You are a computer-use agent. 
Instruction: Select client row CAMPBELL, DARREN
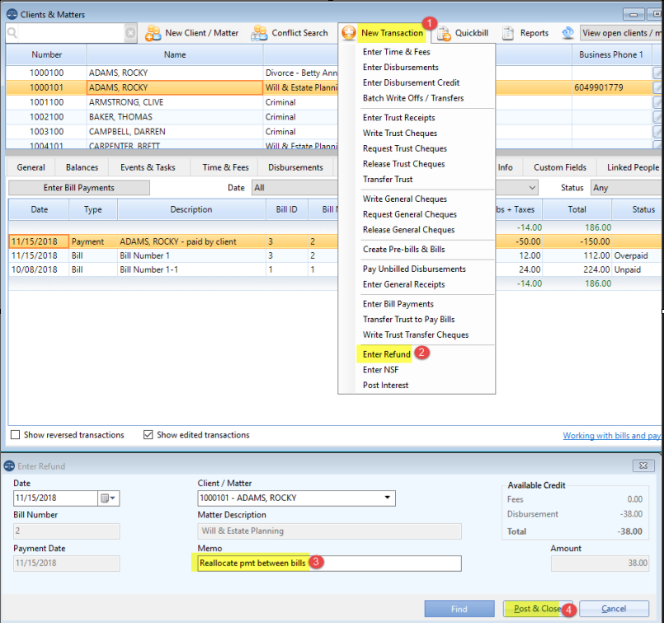(x=172, y=132)
